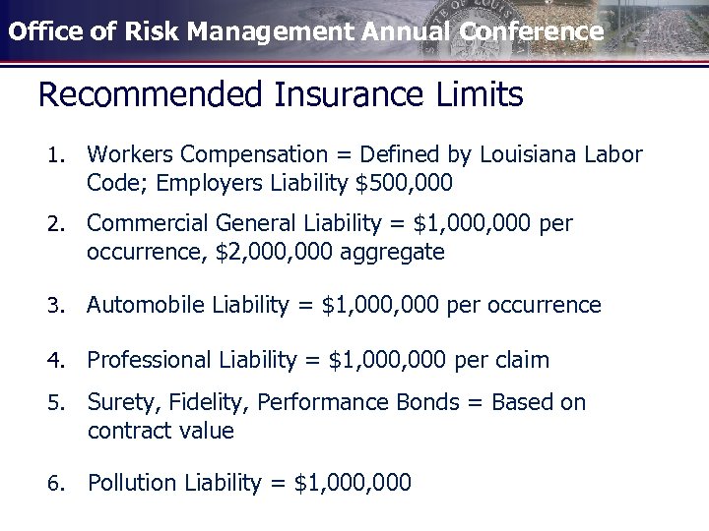This screenshot has height=531, width=709.
Task: Click list number "6." marker
Action: point(56,484)
